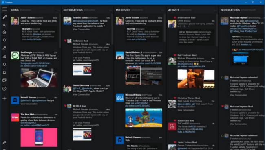
Task: Click 'The Next Web' name in Home column
Action: [28, 115]
